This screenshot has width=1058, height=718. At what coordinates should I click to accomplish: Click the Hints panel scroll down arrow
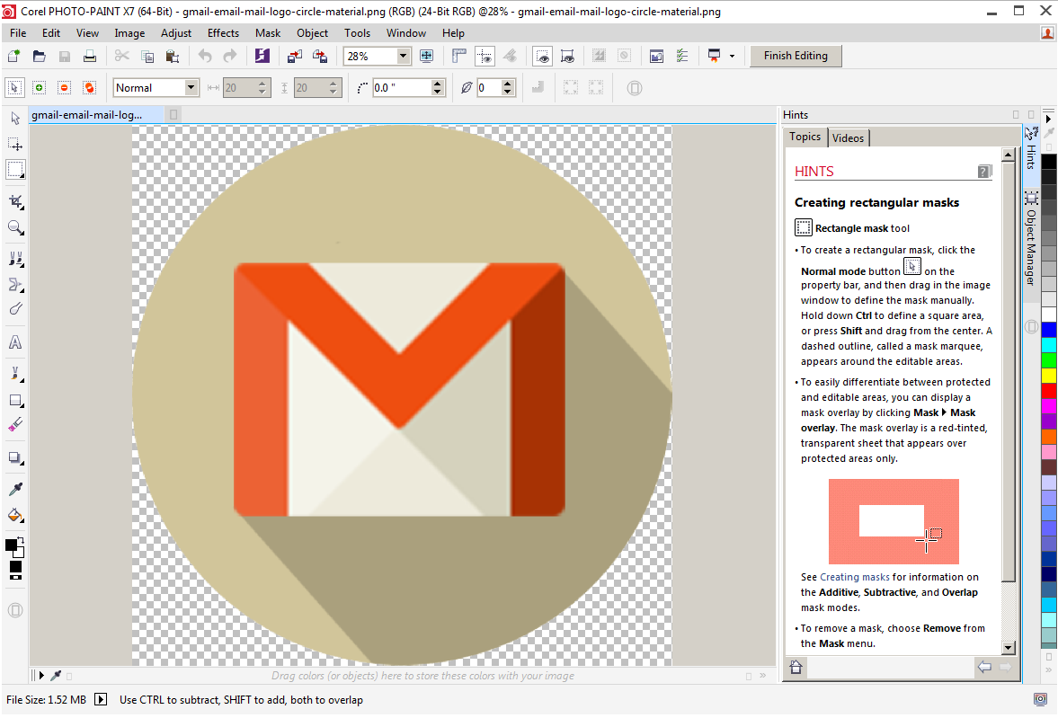coord(1008,647)
